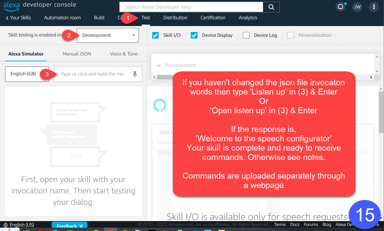The height and width of the screenshot is (231, 384).
Task: Go back to Your Skills
Action: click(18, 18)
